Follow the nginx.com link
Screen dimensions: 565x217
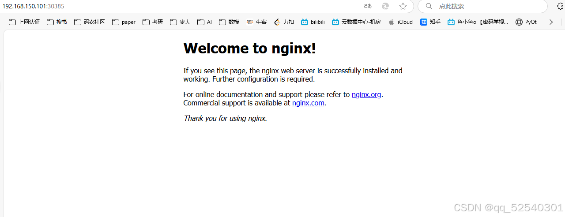(x=308, y=103)
